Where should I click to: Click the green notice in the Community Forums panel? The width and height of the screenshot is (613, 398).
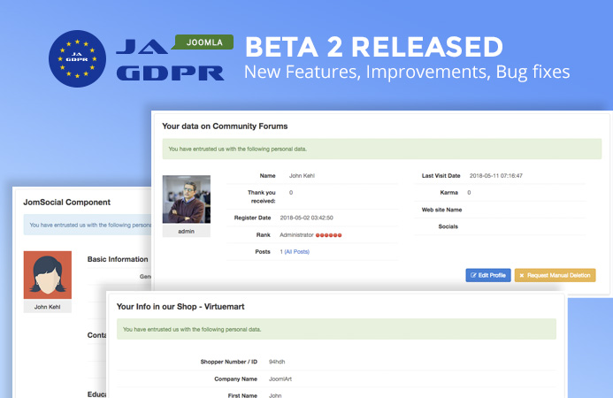[382, 149]
